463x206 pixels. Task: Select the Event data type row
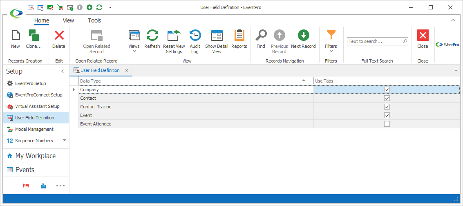269,115
